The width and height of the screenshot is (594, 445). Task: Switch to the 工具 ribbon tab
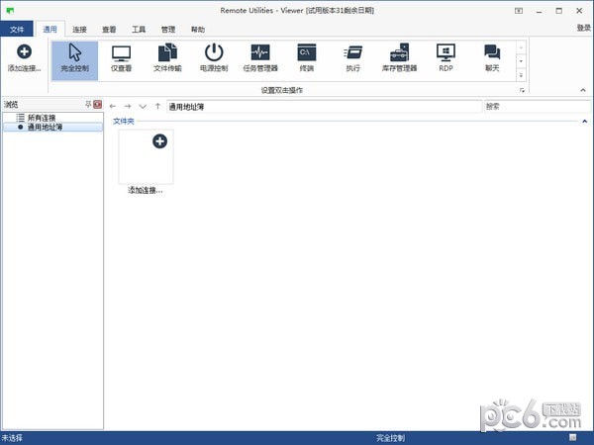point(139,30)
